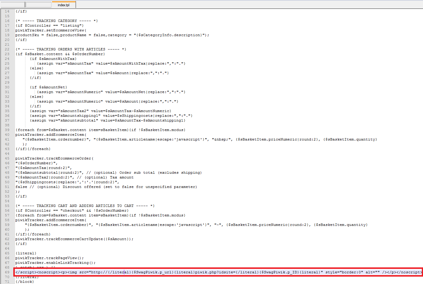Click line number 22 in the gutter
The height and width of the screenshot is (284, 423).
[7, 49]
